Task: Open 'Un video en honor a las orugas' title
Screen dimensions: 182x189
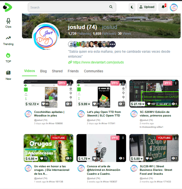Action: [x=52, y=170]
